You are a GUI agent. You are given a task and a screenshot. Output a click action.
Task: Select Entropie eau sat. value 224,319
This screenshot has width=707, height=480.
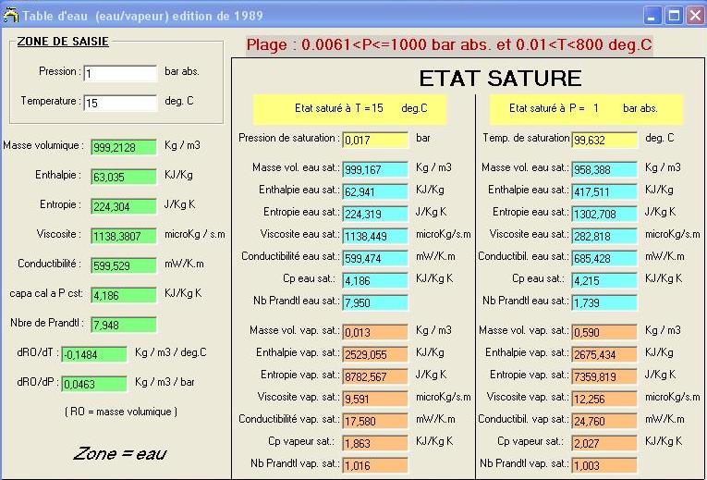375,214
